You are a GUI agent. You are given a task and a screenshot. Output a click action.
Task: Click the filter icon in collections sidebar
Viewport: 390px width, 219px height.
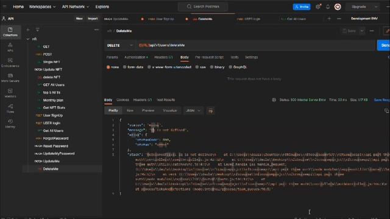38,30
